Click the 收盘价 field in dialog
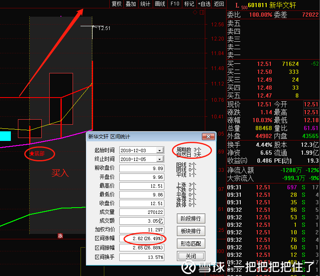Screen dimensions: 320x276 (x=142, y=203)
